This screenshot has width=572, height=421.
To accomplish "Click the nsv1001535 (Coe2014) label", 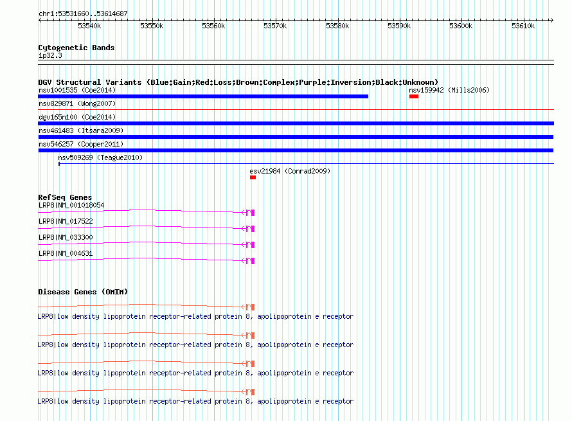I will (x=77, y=90).
